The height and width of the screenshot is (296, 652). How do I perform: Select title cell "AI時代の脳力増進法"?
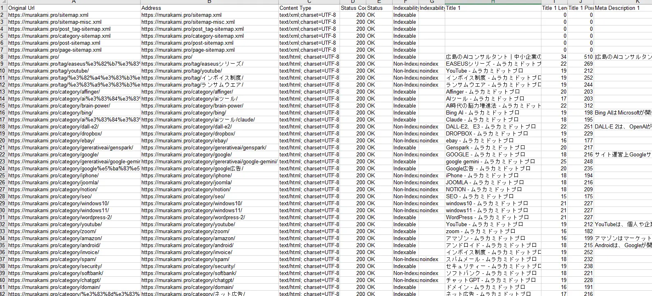point(493,106)
